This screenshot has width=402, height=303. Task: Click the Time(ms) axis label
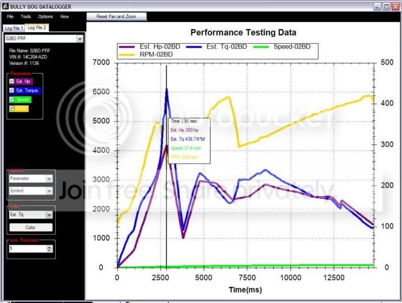(246, 290)
